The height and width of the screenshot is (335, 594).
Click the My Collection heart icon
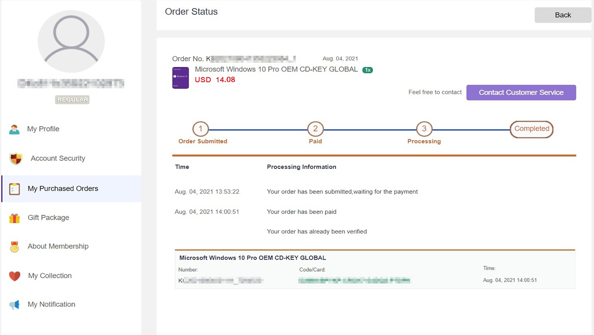coord(15,276)
